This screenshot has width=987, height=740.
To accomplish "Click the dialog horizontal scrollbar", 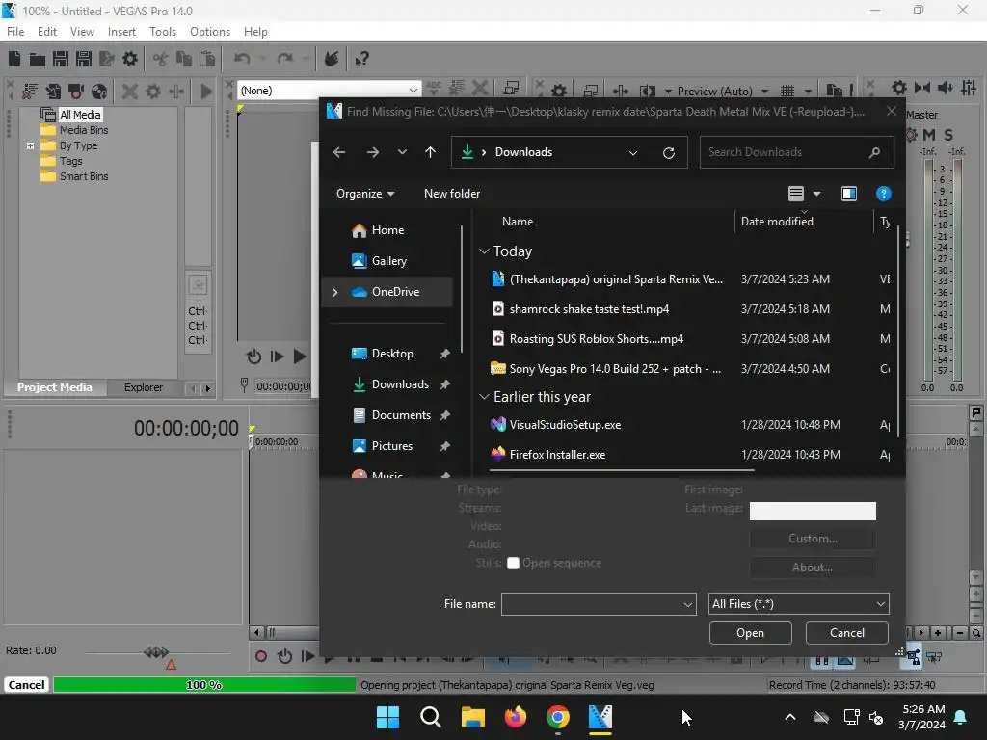I will coord(622,470).
